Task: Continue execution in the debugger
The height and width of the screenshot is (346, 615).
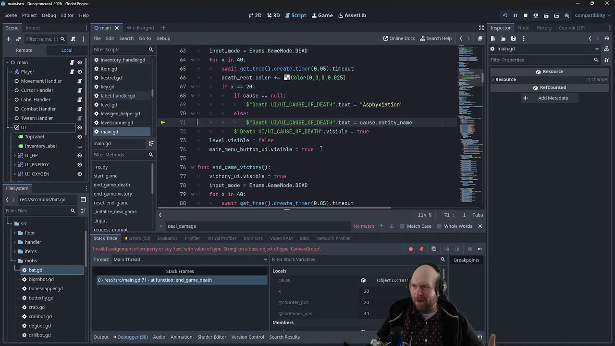Action: click(x=480, y=249)
